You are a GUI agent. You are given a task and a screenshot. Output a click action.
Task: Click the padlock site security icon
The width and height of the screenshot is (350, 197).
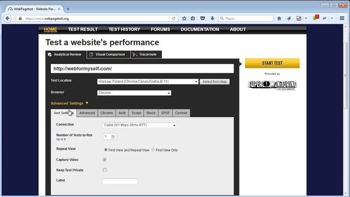point(20,19)
